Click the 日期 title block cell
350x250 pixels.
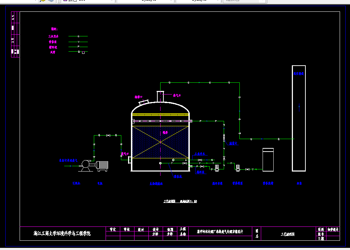click(x=321, y=238)
